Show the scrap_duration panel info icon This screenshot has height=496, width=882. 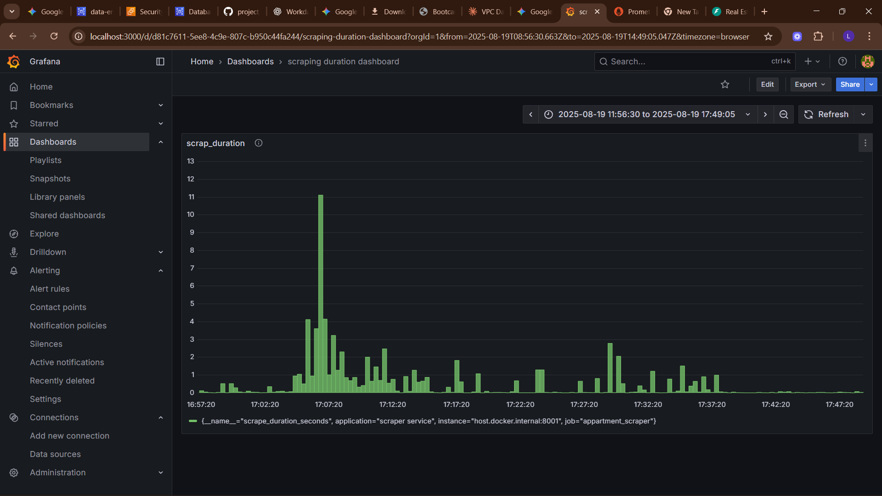click(259, 143)
